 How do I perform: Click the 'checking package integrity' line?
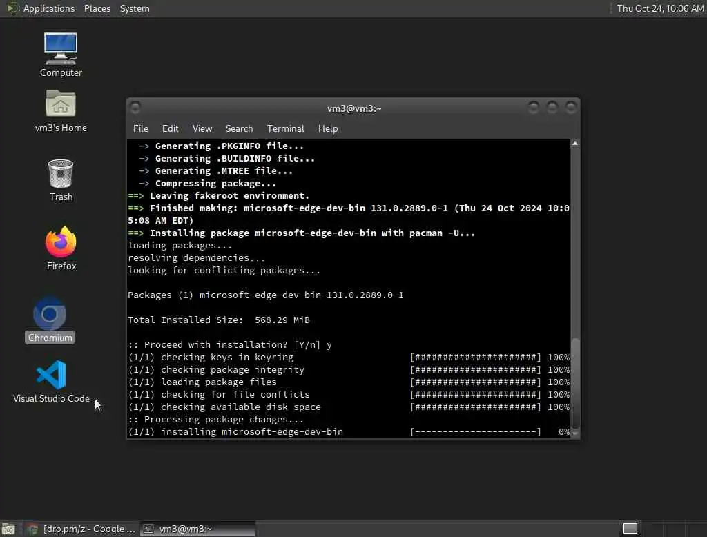349,370
